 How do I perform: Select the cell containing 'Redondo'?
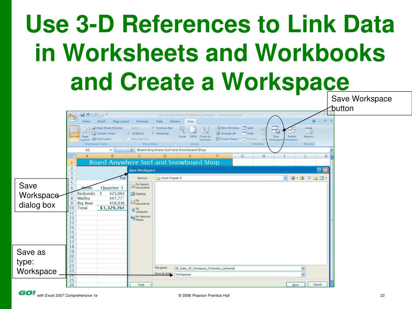pyautogui.click(x=87, y=194)
